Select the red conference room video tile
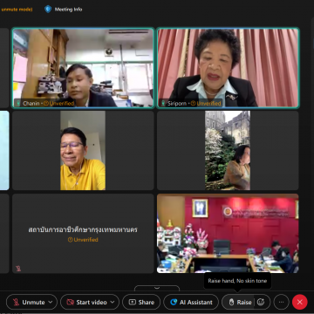 pyautogui.click(x=228, y=234)
